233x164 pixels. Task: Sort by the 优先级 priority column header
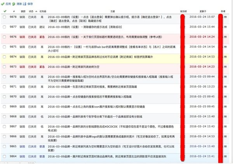(x=43, y=11)
